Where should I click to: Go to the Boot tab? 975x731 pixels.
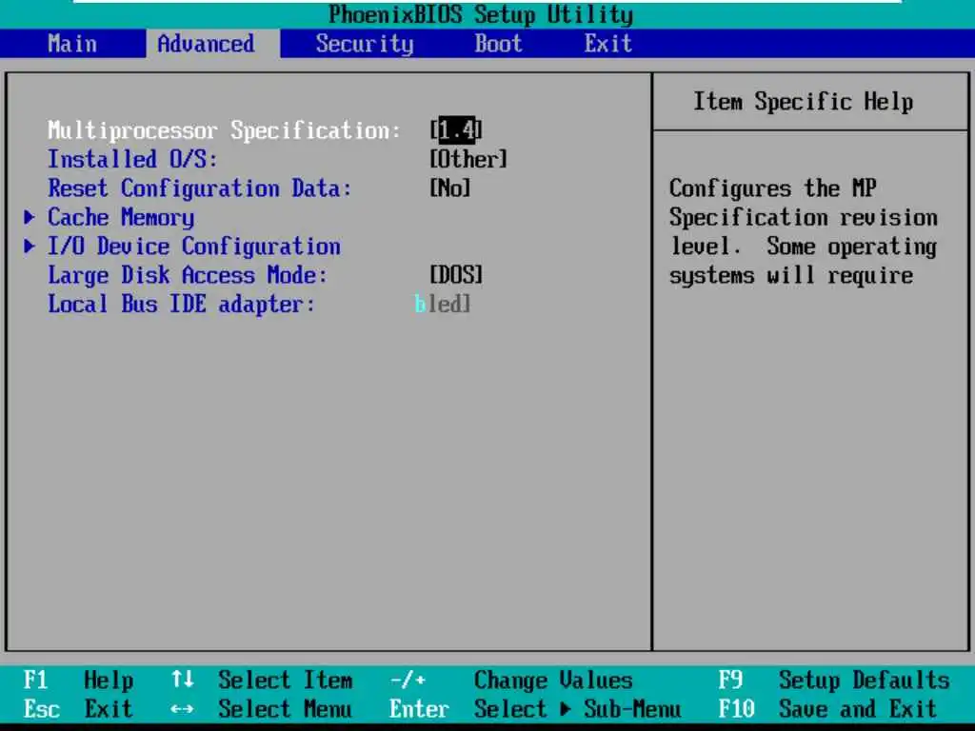tap(498, 44)
